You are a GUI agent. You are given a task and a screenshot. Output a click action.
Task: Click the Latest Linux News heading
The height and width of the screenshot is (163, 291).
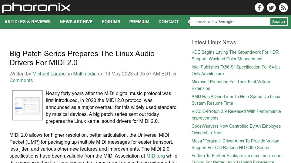[x=214, y=43]
